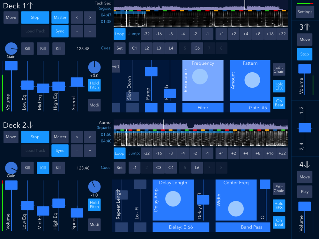Open the Gate: #5 effect selector

tap(250, 108)
